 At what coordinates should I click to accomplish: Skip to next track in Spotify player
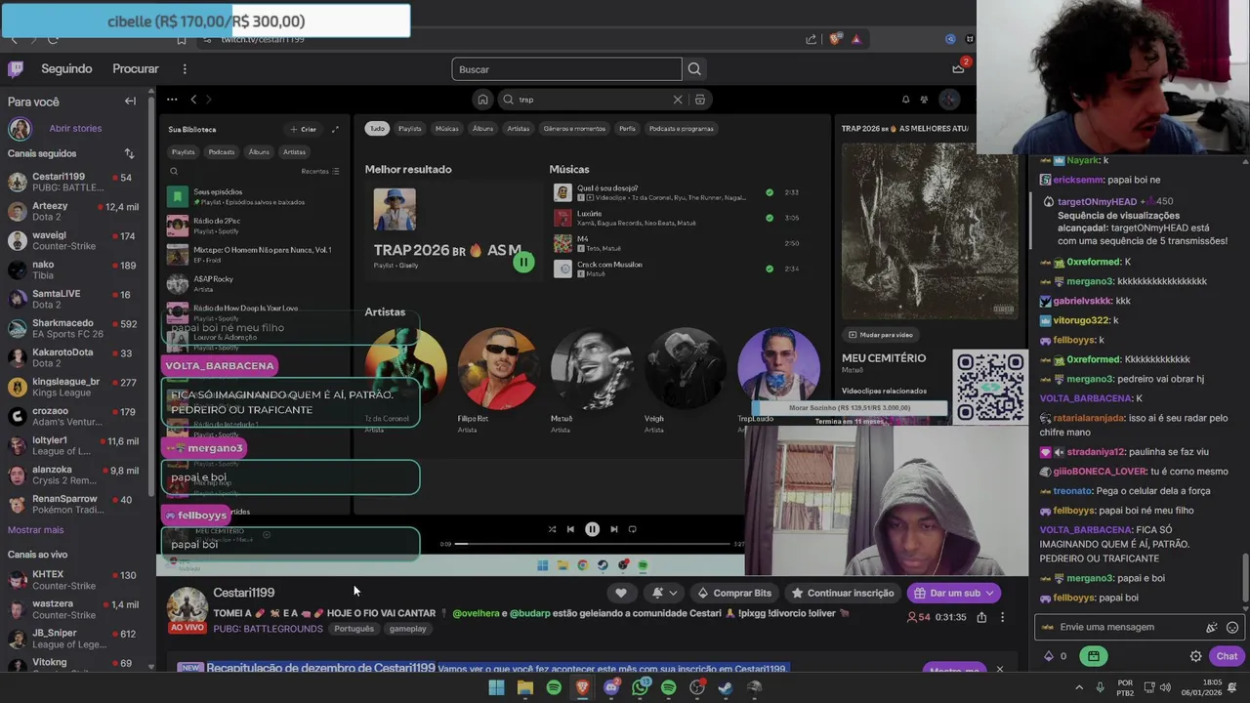click(x=614, y=529)
